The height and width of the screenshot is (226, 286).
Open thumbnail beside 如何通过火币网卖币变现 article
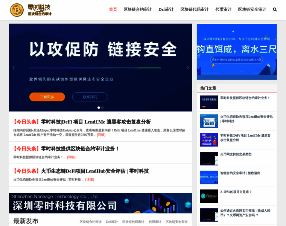[209, 215]
